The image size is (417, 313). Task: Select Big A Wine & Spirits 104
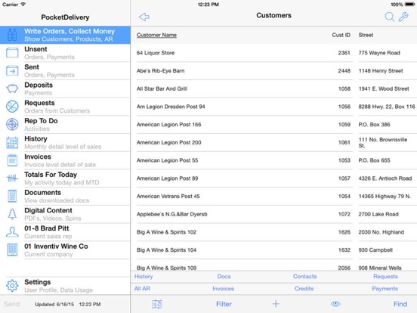pyautogui.click(x=166, y=250)
